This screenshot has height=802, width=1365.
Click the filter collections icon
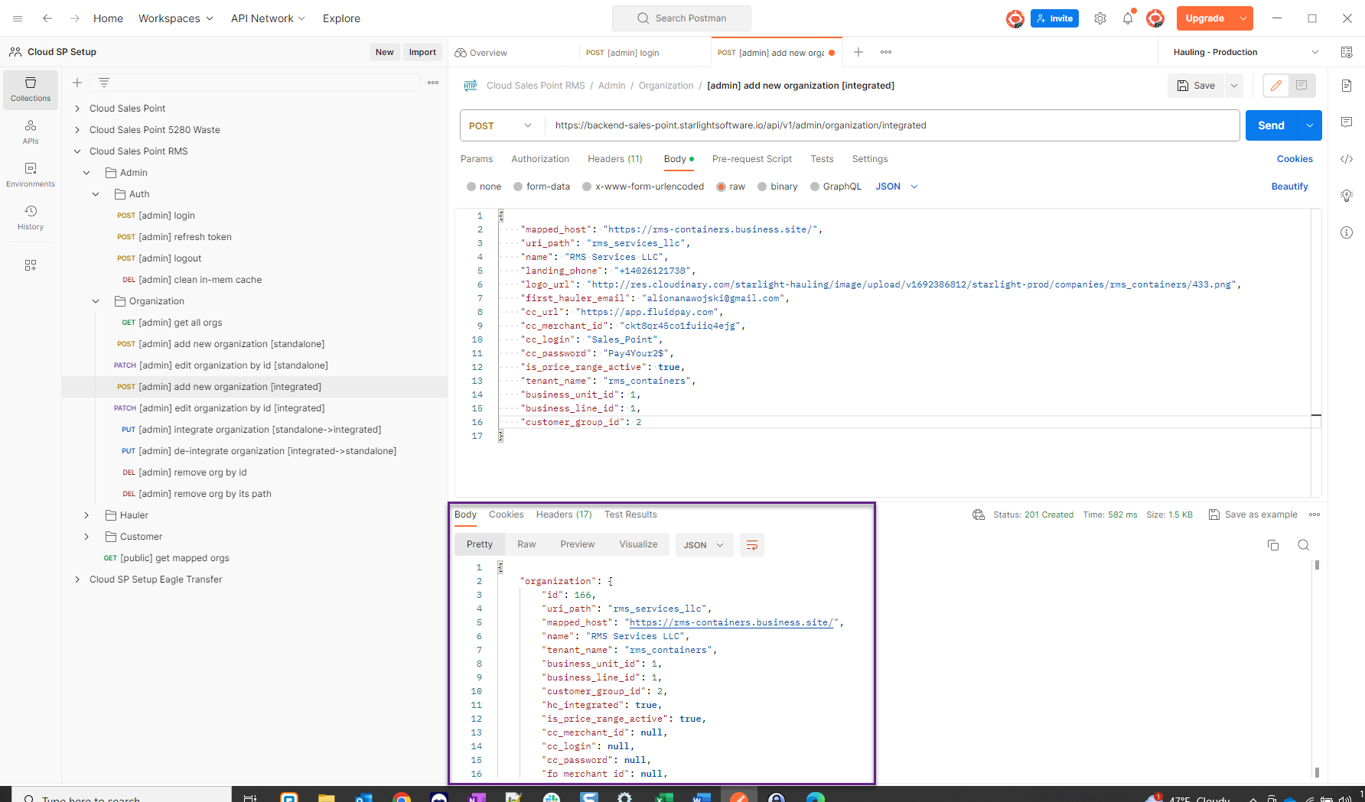[x=104, y=83]
